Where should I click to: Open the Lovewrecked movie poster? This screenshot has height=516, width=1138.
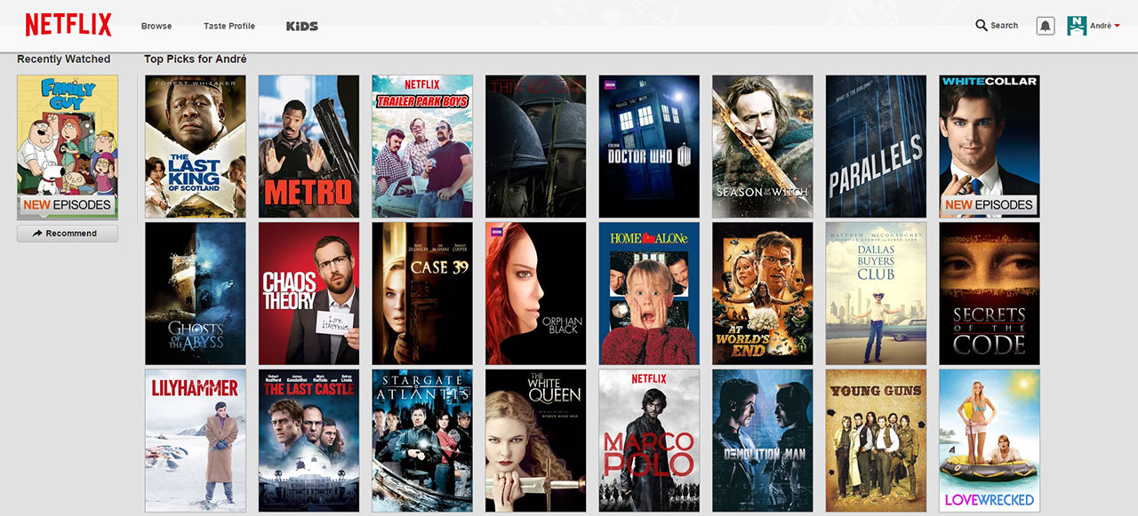tap(989, 441)
